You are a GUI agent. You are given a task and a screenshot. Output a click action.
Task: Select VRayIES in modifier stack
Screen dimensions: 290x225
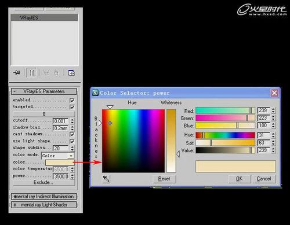click(44, 18)
